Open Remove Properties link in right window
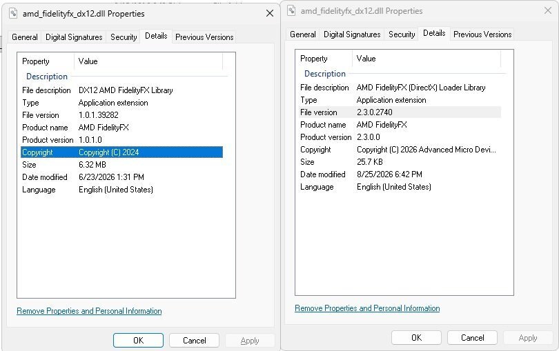Image resolution: width=559 pixels, height=351 pixels. (x=367, y=308)
